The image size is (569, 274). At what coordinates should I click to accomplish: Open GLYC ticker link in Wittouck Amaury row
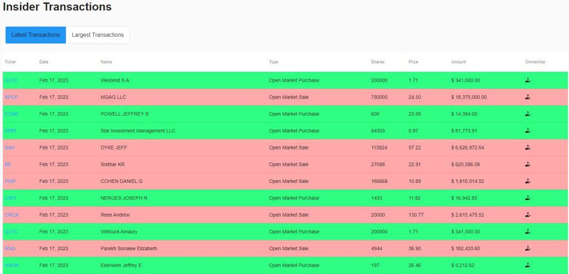tap(11, 232)
